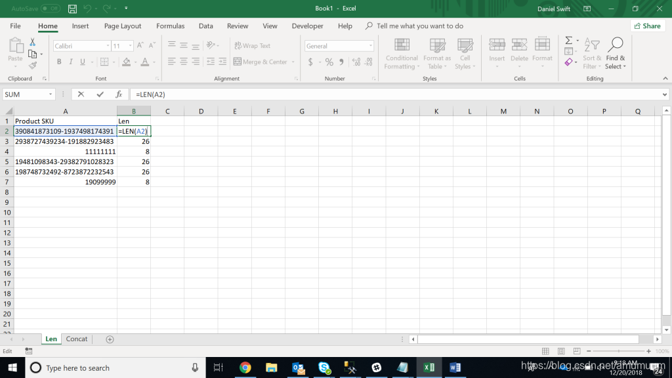Viewport: 672px width, 378px height.
Task: Click the Increase Indent icon
Action: (x=222, y=62)
